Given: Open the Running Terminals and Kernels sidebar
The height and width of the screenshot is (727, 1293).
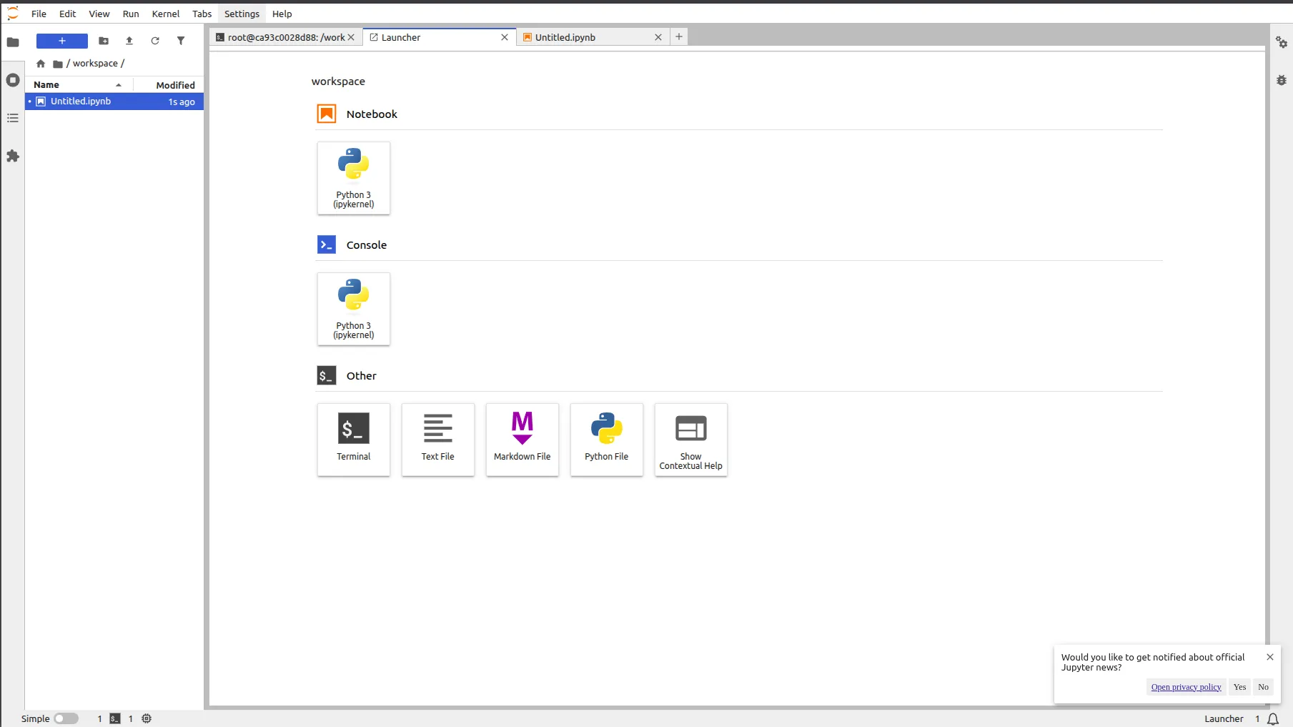Looking at the screenshot, I should tap(13, 80).
